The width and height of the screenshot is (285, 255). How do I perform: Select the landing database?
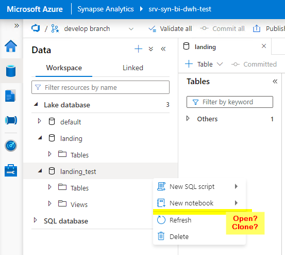(71, 138)
